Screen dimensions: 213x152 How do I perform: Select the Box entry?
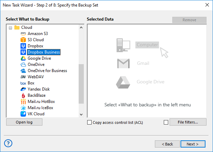(x=31, y=83)
